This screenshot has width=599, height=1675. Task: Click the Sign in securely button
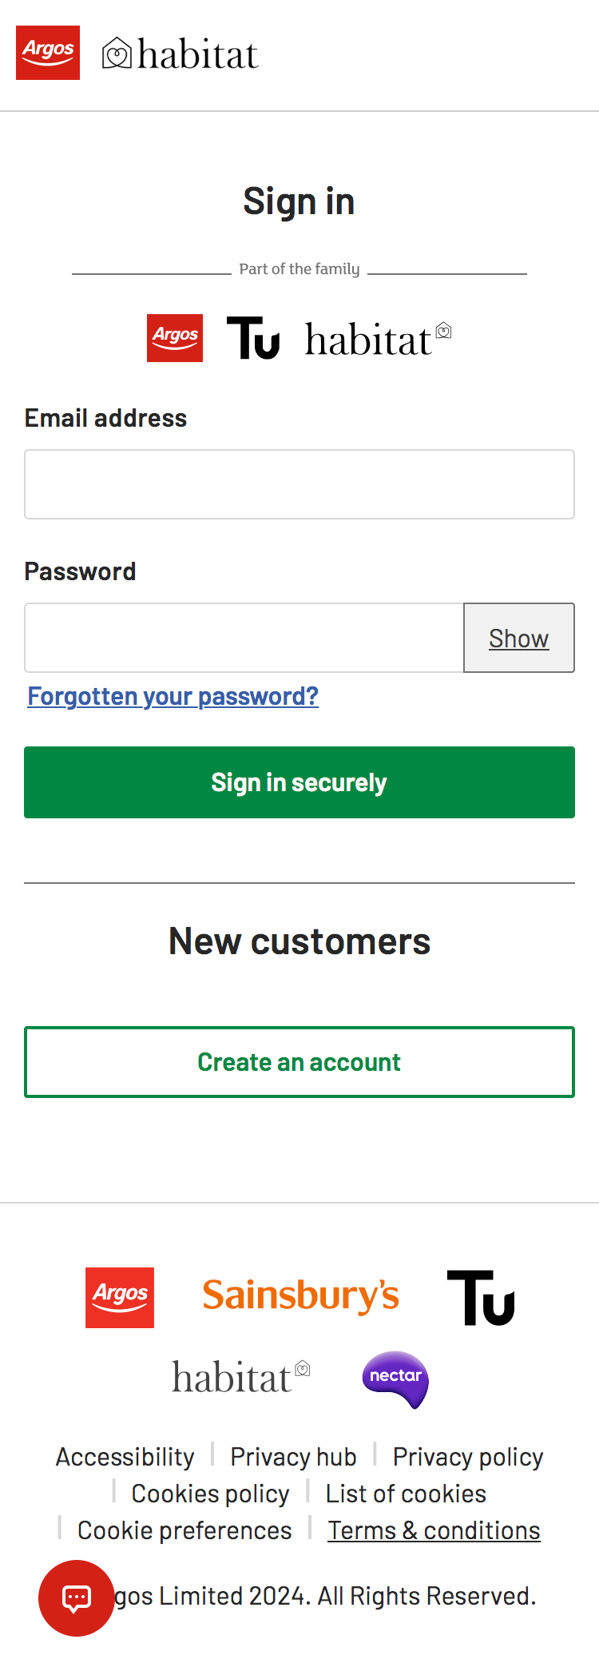tap(299, 782)
